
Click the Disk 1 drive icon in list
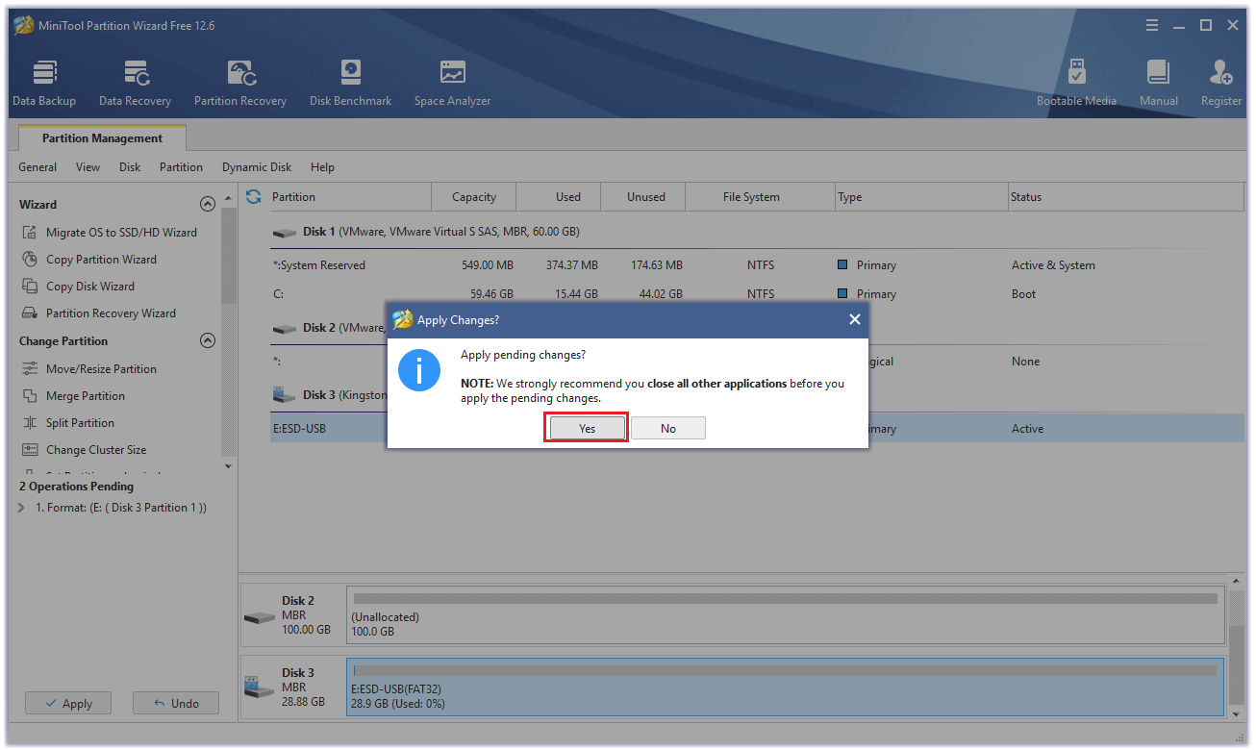click(x=285, y=233)
